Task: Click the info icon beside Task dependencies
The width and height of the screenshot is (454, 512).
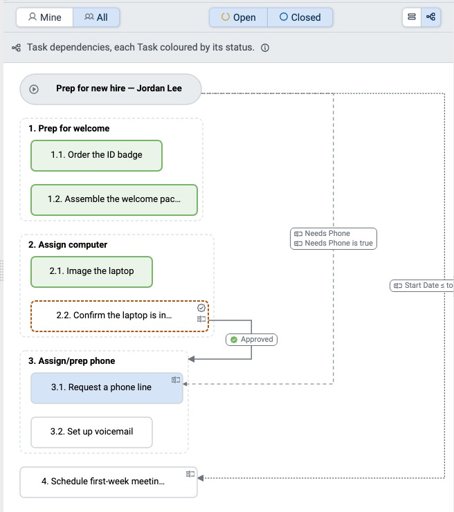Action: (265, 48)
